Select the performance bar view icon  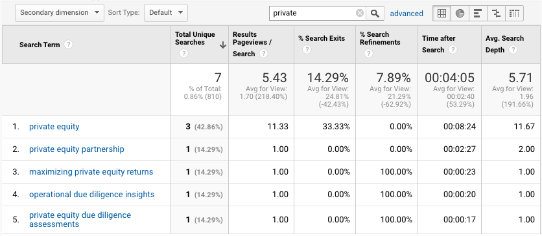pos(478,14)
